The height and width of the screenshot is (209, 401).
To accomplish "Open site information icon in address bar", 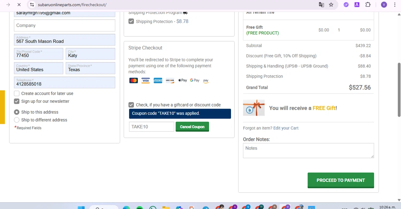I will click(x=32, y=5).
